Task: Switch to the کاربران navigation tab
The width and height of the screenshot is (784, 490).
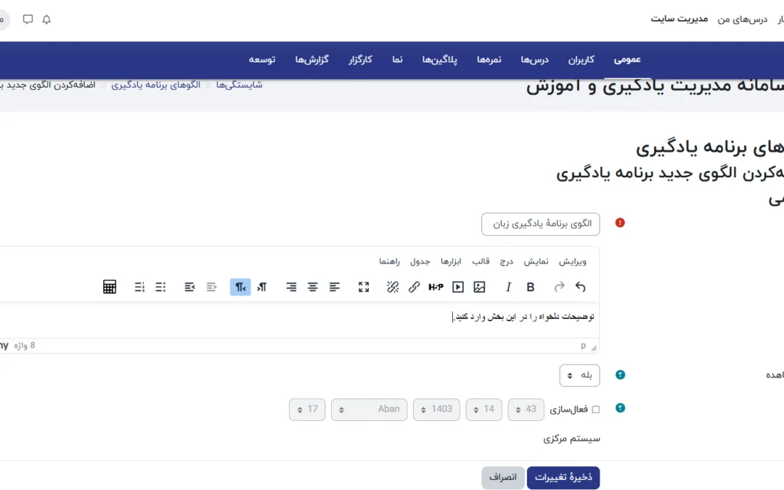Action: tap(581, 60)
